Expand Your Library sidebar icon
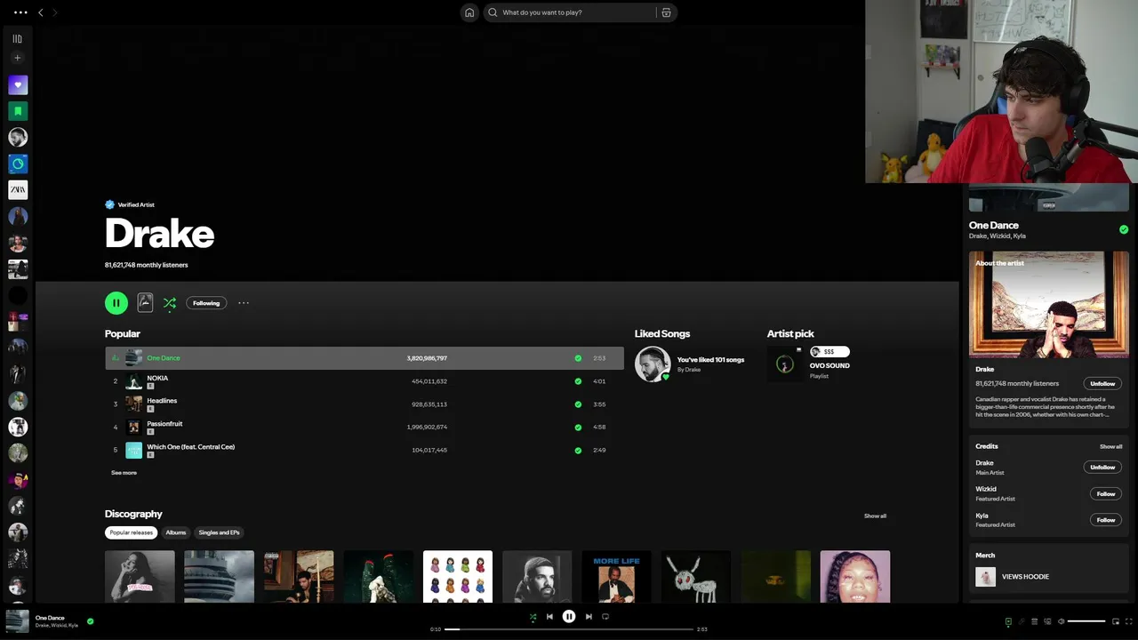 17,38
